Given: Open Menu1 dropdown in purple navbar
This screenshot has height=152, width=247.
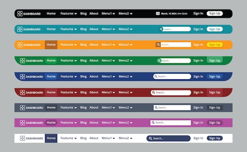Looking at the screenshot, I should click(108, 122).
